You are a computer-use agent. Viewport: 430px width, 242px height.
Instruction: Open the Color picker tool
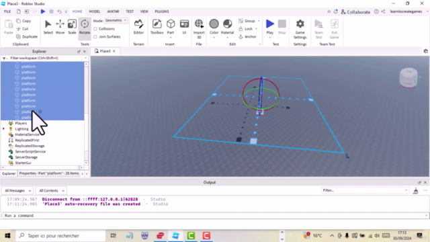tap(214, 27)
